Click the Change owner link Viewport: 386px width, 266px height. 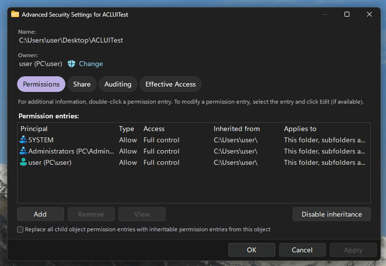click(x=91, y=64)
